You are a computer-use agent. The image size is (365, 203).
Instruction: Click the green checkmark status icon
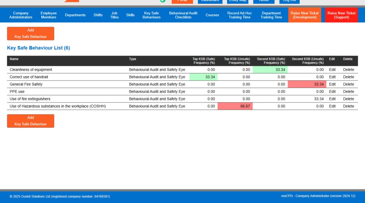[162, 1]
